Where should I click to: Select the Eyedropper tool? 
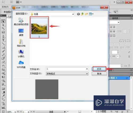click(x=3, y=96)
